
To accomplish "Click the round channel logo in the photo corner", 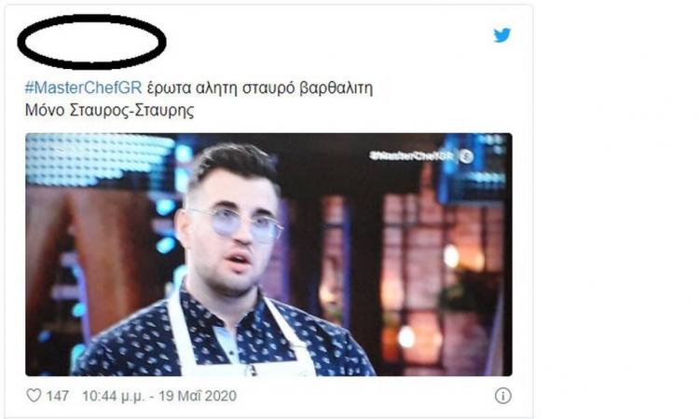I will [466, 156].
